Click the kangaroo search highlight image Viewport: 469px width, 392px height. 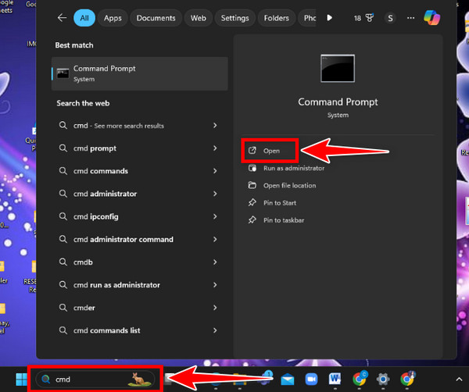[x=139, y=379]
